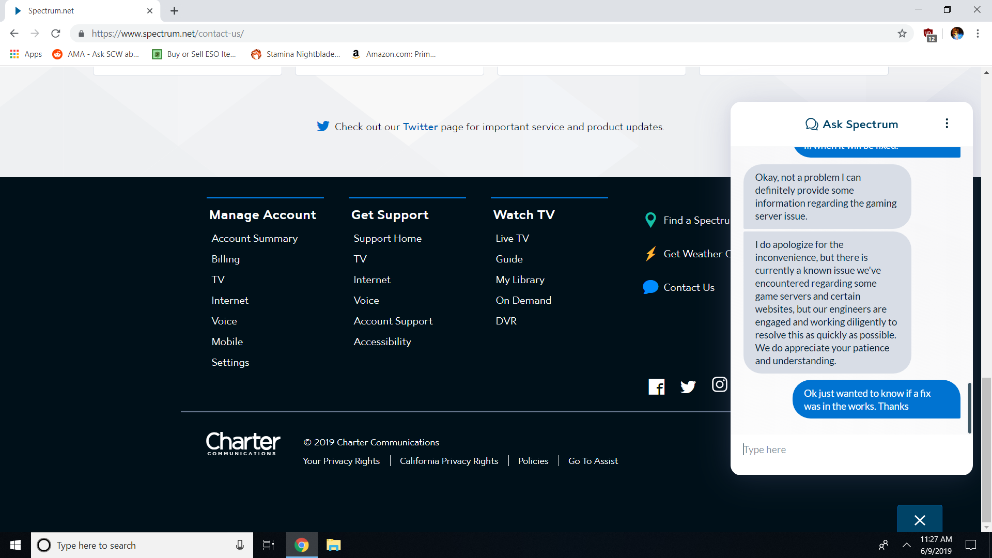Click the browser extension icon showing 12
This screenshot has width=992, height=558.
[930, 35]
